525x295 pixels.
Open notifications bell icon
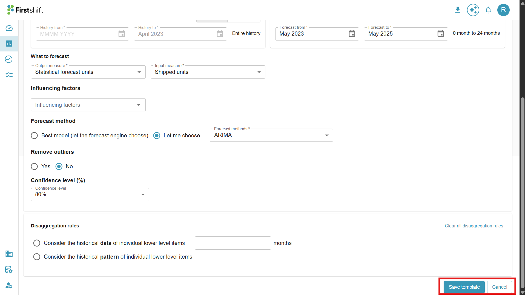click(488, 10)
